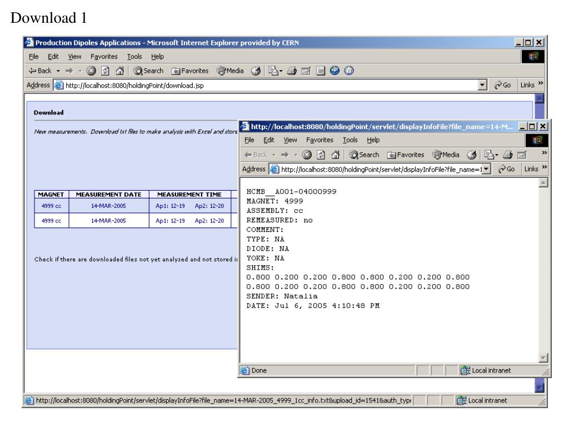Click Forward arrow in displayInfoFile popup
The width and height of the screenshot is (569, 427).
(x=285, y=155)
